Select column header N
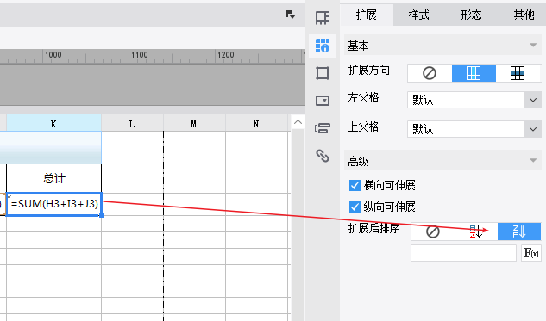This screenshot has width=546, height=321. pos(256,124)
